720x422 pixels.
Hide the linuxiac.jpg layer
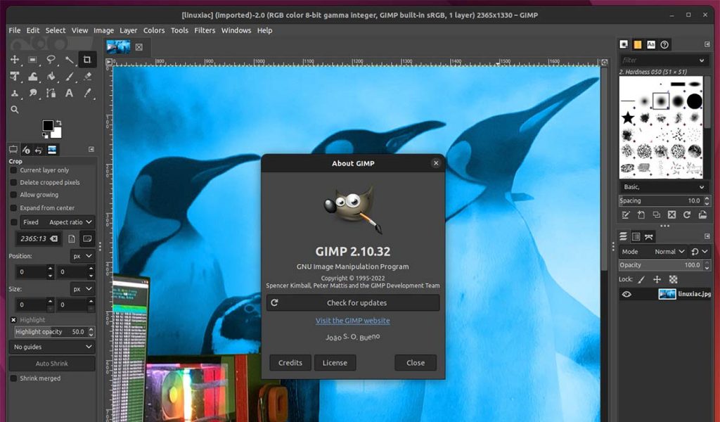tap(626, 294)
